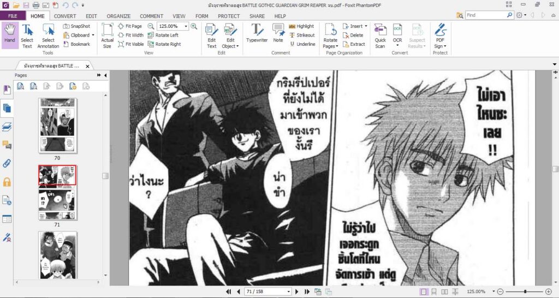Select the Highlight tool
The height and width of the screenshot is (298, 559).
[x=301, y=26]
